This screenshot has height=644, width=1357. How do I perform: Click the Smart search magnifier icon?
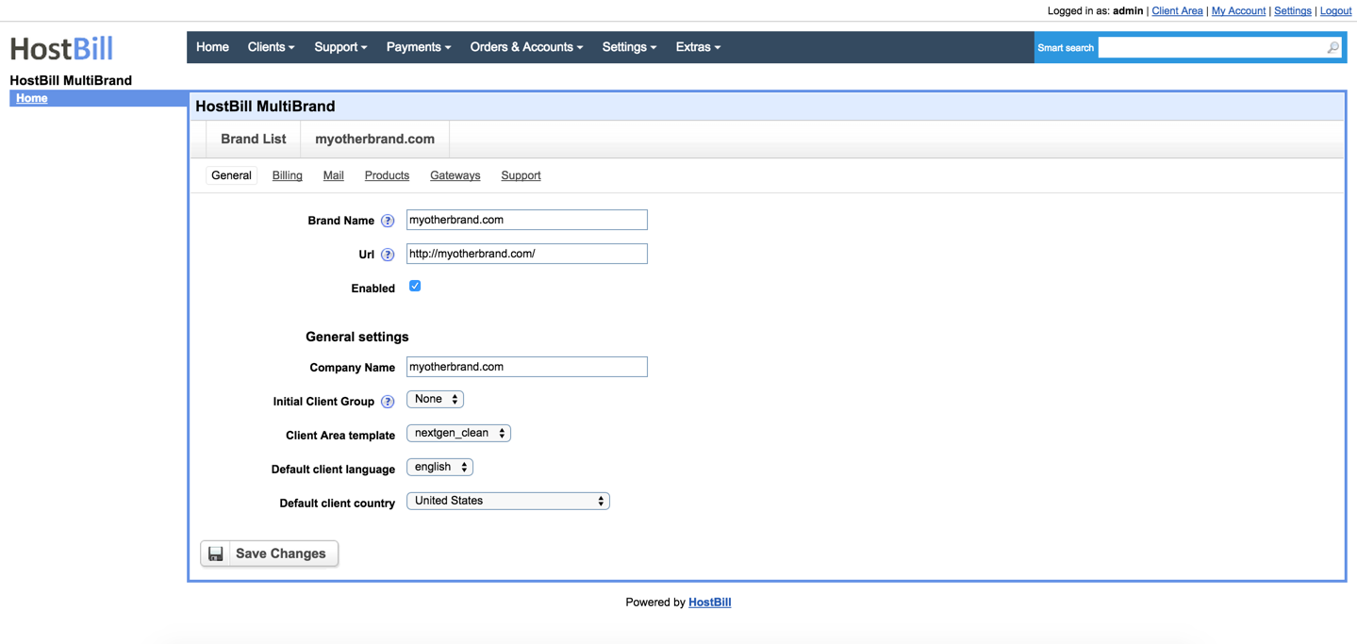tap(1332, 47)
